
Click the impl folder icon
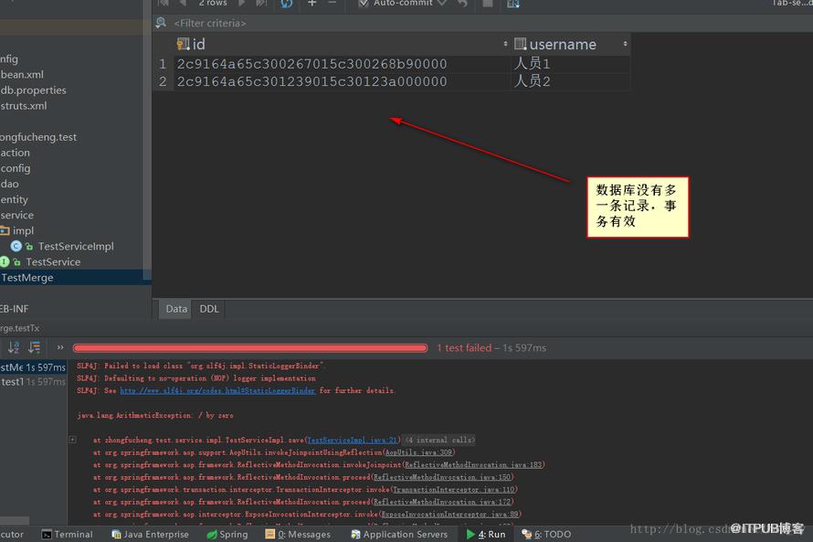pos(5,230)
